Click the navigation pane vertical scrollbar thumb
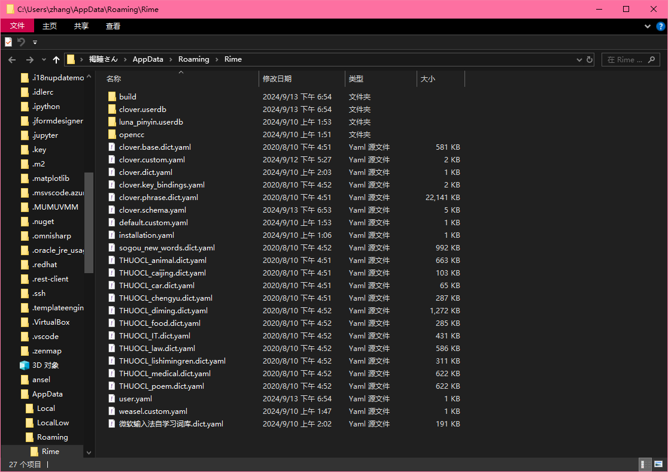Screen dimensions: 668x472 pyautogui.click(x=89, y=222)
